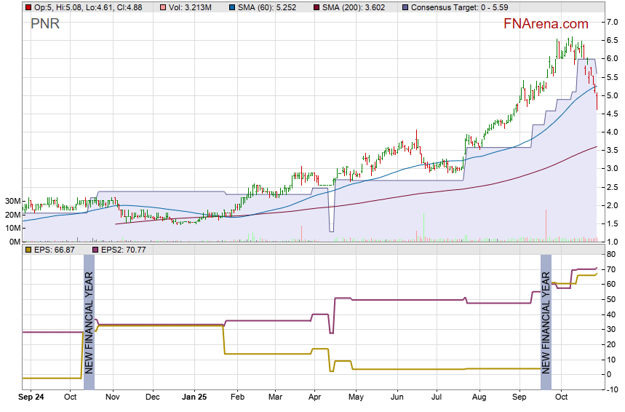The height and width of the screenshot is (412, 625).
Task: Click the right NEW FINANCIAL YEAR marker
Action: click(546, 322)
